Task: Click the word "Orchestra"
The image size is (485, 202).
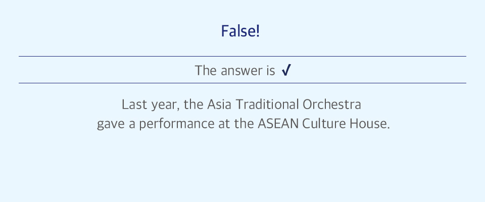Action: pos(332,105)
